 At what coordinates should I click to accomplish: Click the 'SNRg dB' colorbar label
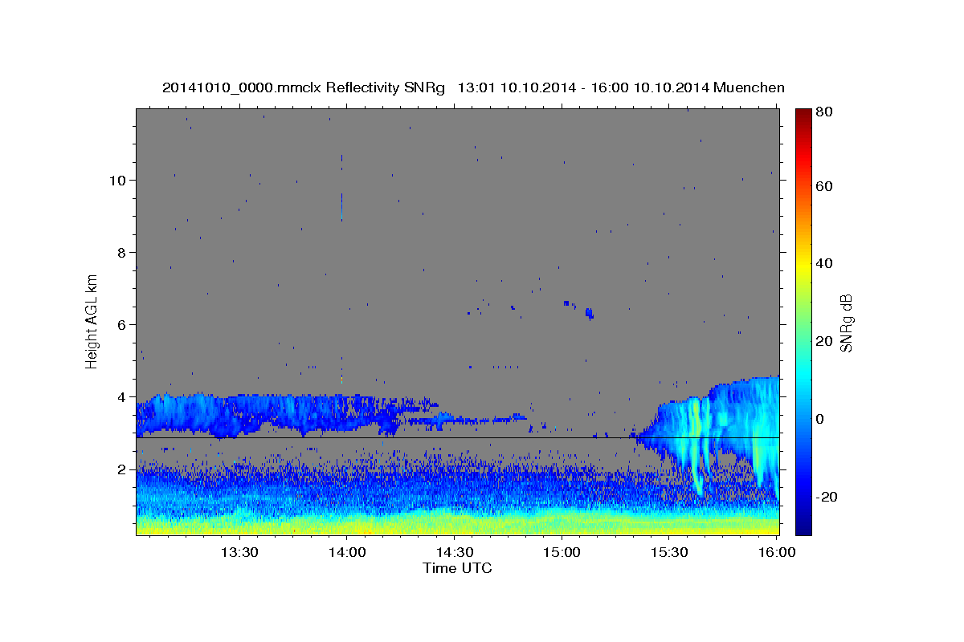[x=846, y=323]
